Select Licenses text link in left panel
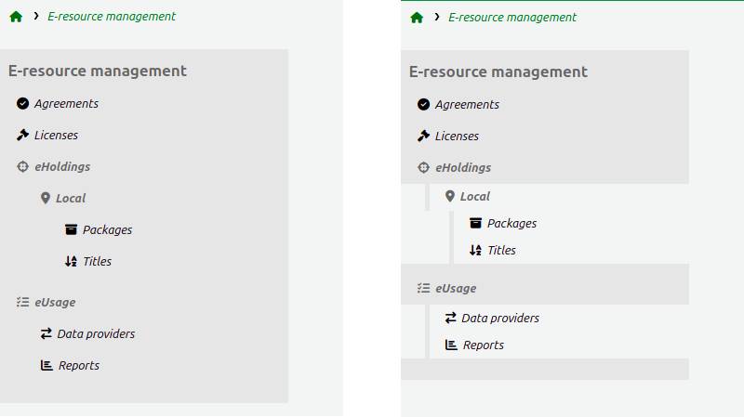The image size is (744, 417). pyautogui.click(x=56, y=136)
